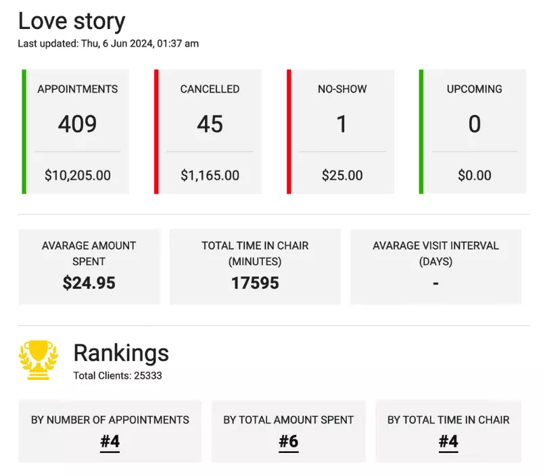Click the $24.95 average amount spent value
Screen dimensions: 543x476
[89, 283]
